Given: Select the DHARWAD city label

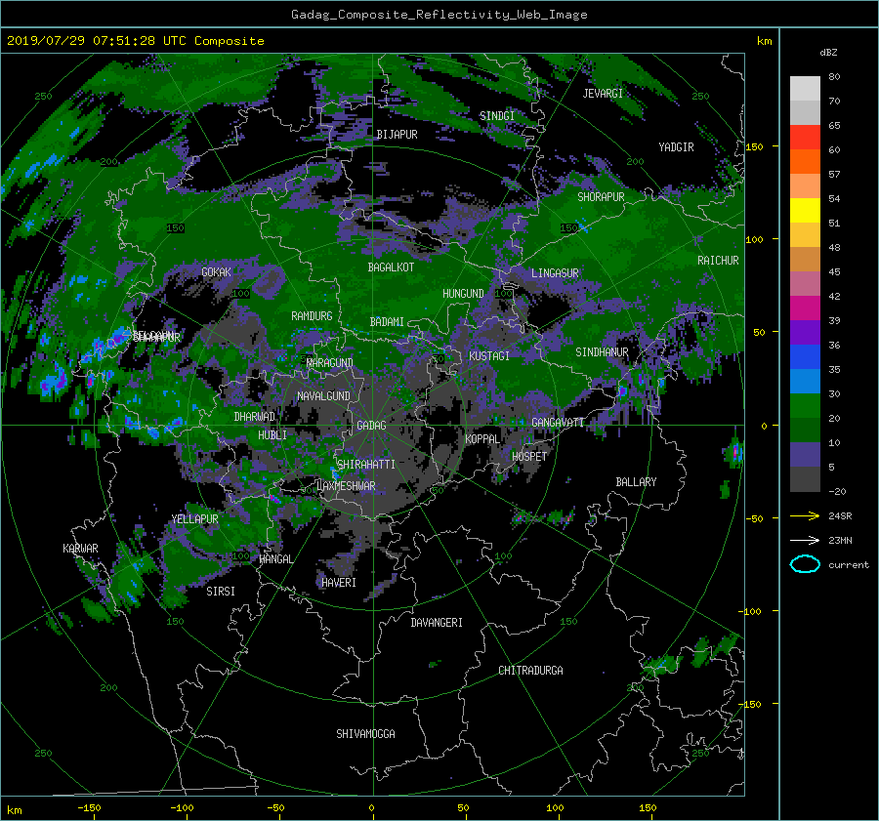Looking at the screenshot, I should (x=255, y=417).
